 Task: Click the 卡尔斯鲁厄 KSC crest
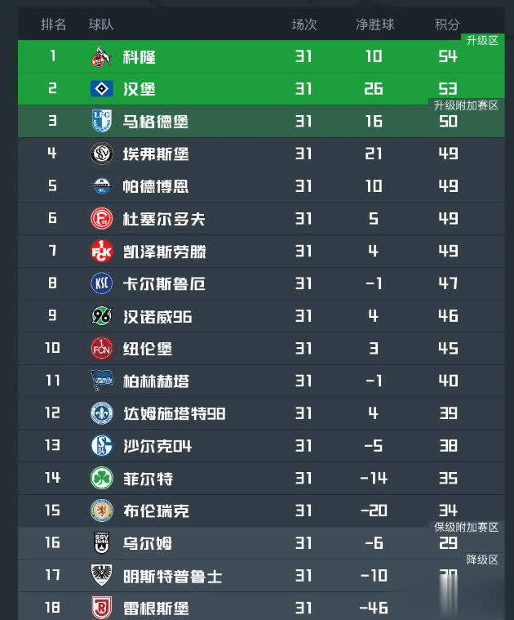(101, 283)
